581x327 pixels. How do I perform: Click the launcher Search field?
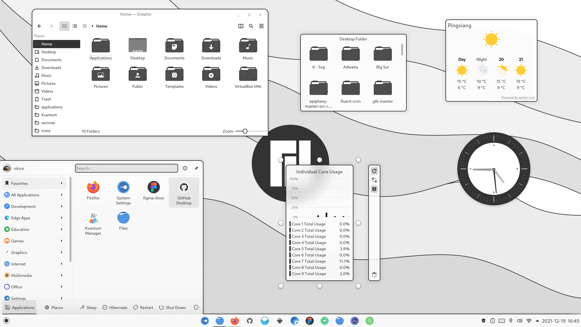coord(126,168)
